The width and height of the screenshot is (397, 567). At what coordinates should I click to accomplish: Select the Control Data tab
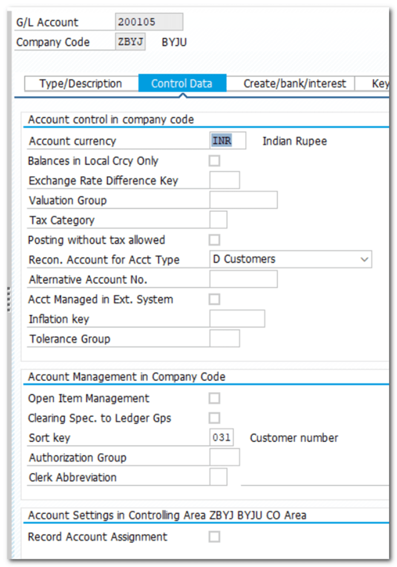coord(182,83)
